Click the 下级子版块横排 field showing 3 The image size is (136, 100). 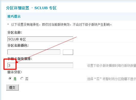(x=40, y=65)
